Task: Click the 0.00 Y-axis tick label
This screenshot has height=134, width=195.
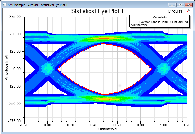Action: click(17, 69)
